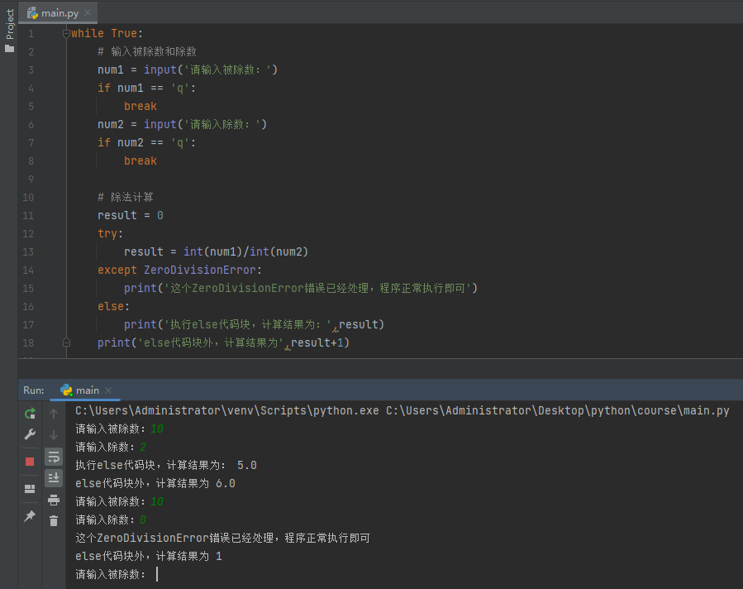
Task: Restore layout icon in Run panel
Action: point(30,488)
